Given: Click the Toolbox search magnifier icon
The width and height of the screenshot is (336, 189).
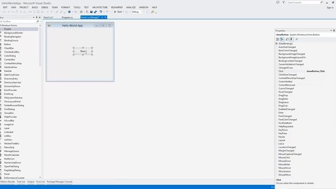Looking at the screenshot, I should (x=38, y=22).
